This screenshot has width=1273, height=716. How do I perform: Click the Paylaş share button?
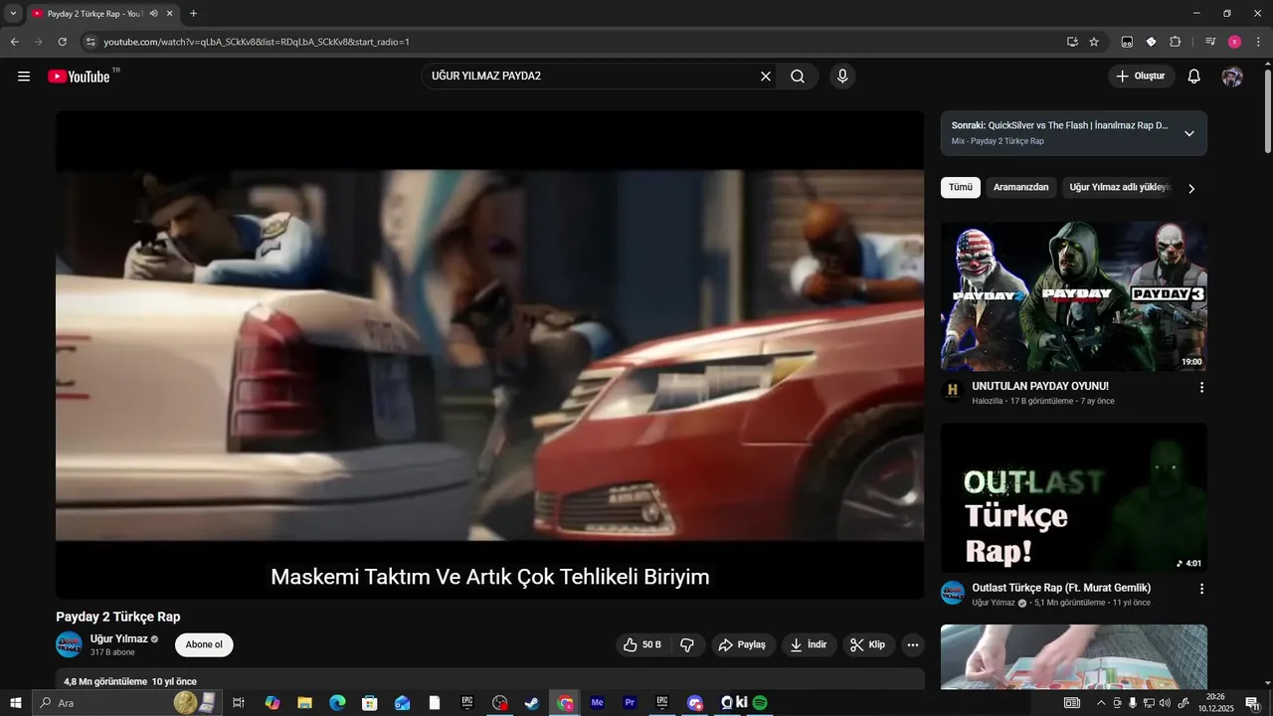742,644
